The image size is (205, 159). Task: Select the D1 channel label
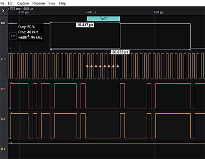point(3,59)
